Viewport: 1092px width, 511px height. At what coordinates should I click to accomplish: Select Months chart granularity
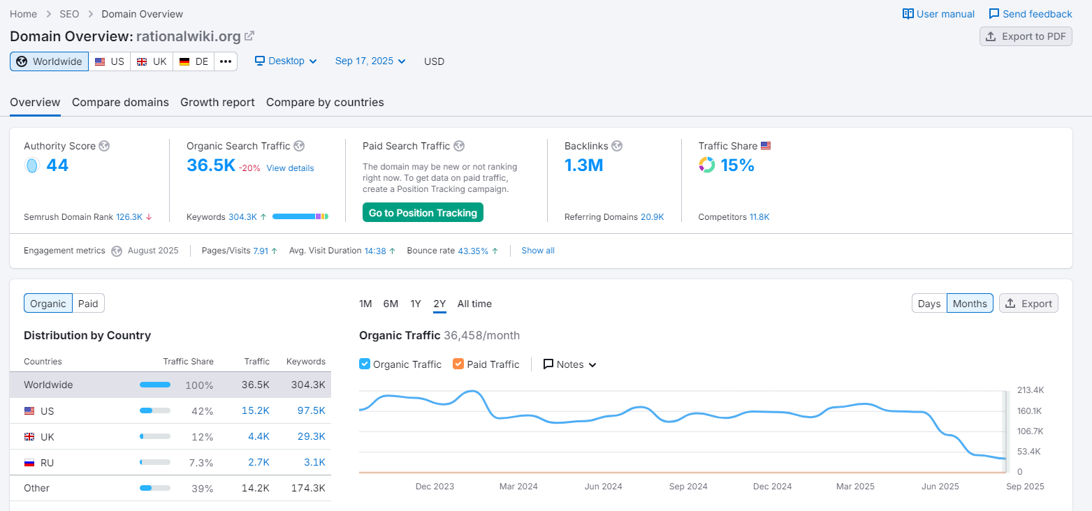pos(970,304)
